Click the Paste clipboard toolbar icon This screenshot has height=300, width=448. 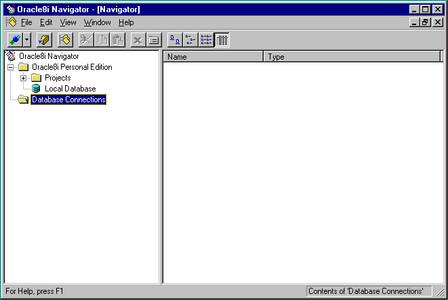[117, 40]
